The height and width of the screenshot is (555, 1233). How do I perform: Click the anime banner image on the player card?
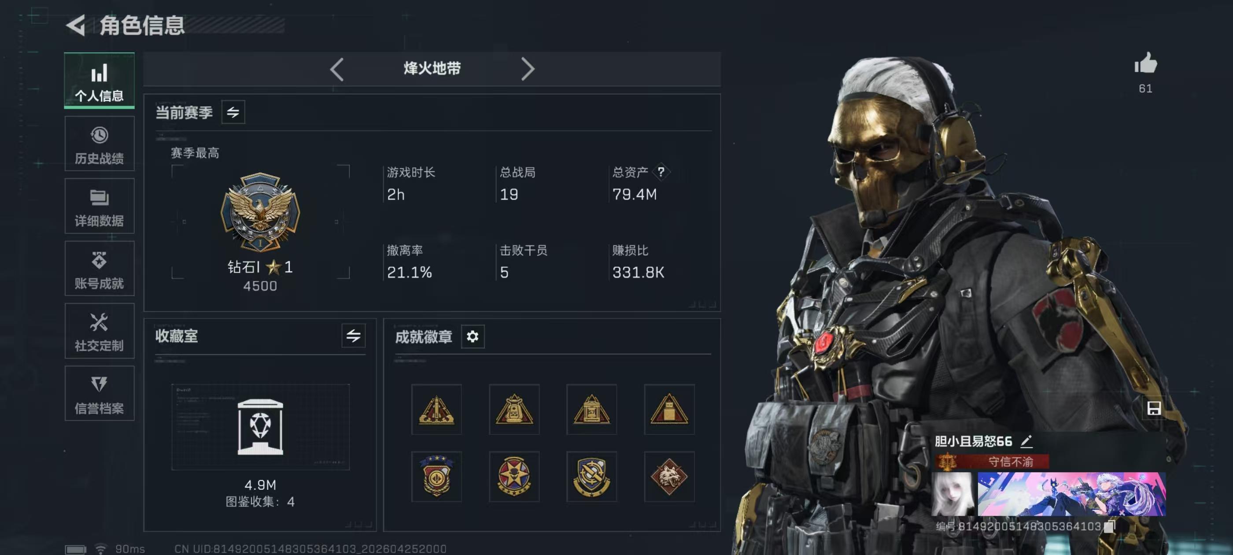pos(1071,494)
